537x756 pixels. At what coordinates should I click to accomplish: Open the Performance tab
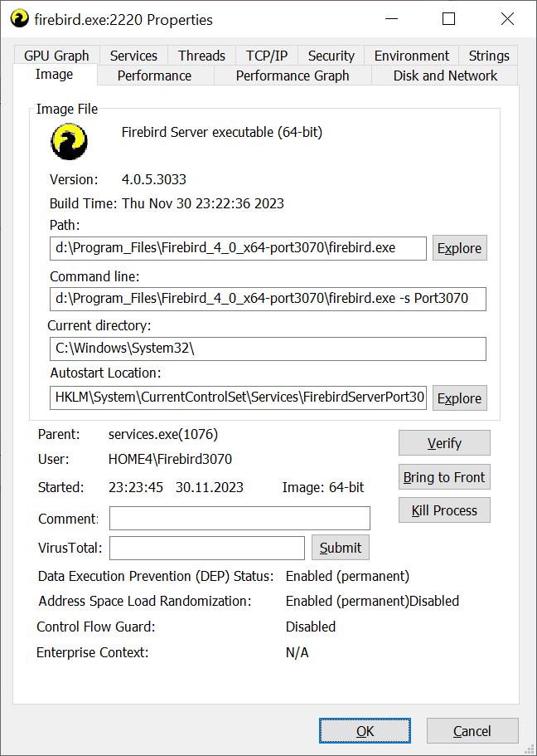(155, 76)
